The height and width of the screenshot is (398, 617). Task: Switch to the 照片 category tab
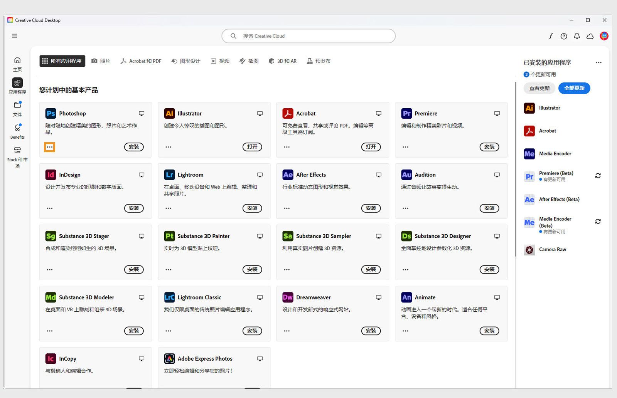point(101,61)
